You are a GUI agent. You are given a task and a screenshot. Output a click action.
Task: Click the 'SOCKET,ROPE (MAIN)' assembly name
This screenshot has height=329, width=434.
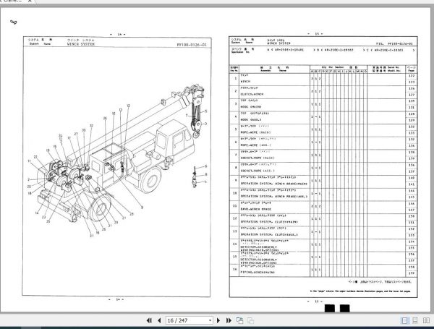pos(258,158)
